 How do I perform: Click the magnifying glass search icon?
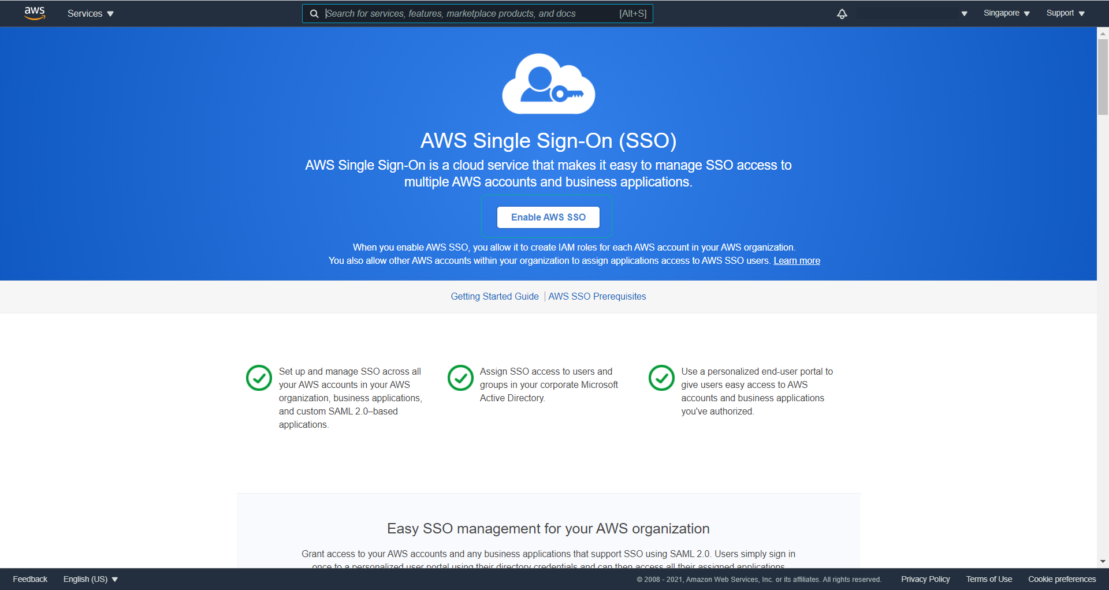[x=315, y=13]
